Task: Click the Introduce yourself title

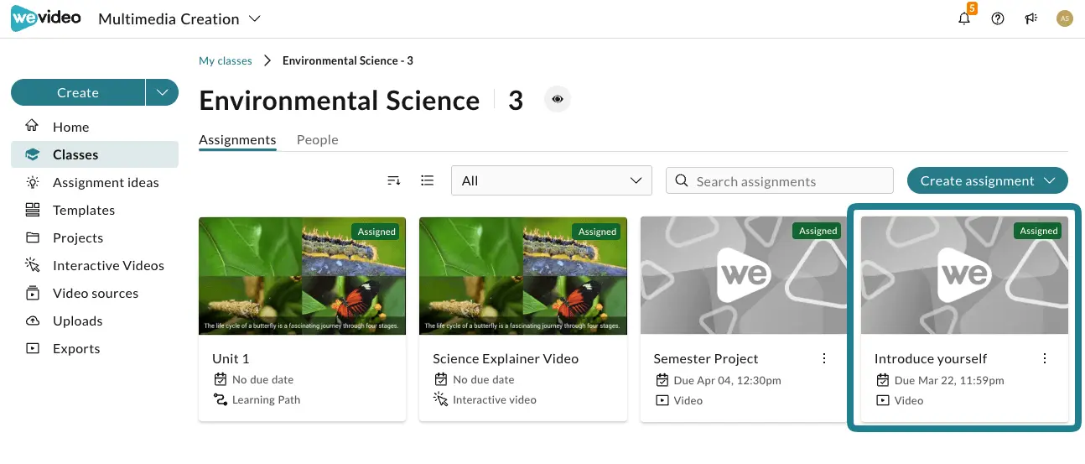Action: 931,358
